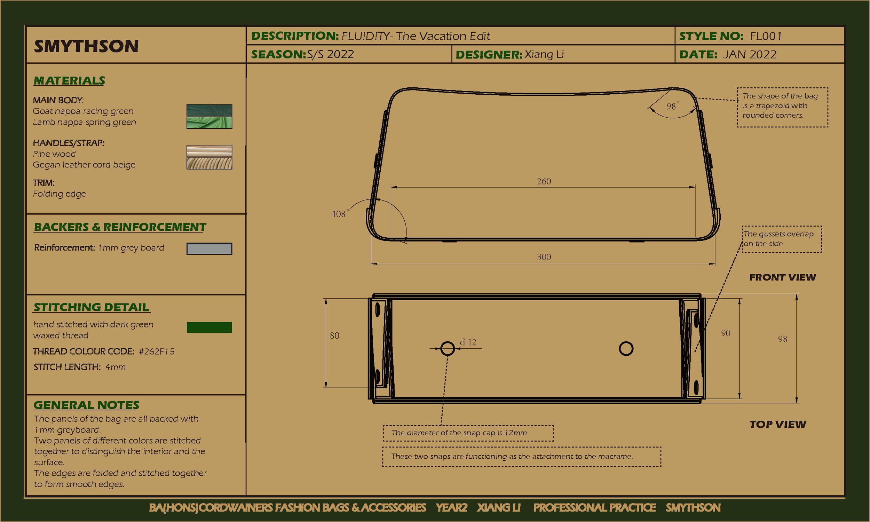Click 'hand stitched with dark green' text
870x522 pixels.
(93, 324)
